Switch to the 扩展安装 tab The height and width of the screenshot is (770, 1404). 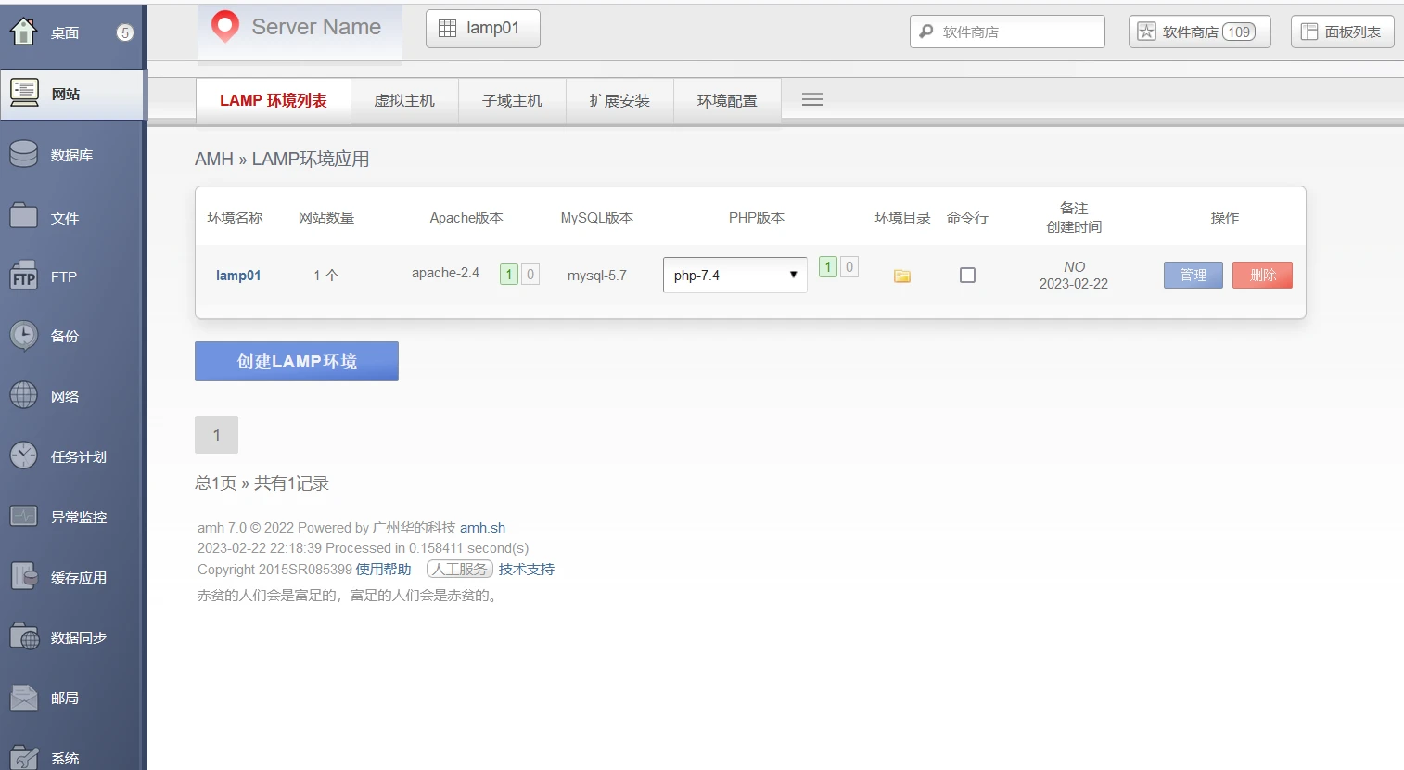[619, 101]
